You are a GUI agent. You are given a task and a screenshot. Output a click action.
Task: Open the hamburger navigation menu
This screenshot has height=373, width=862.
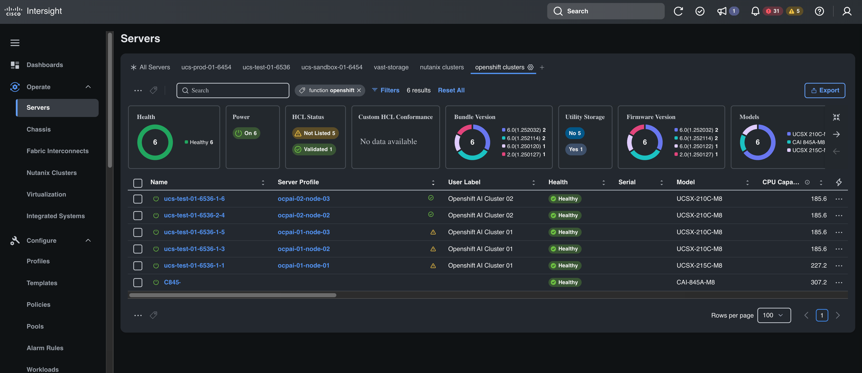[15, 43]
